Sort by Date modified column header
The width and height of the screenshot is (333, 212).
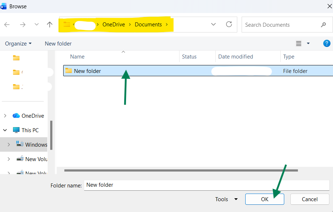click(x=235, y=56)
